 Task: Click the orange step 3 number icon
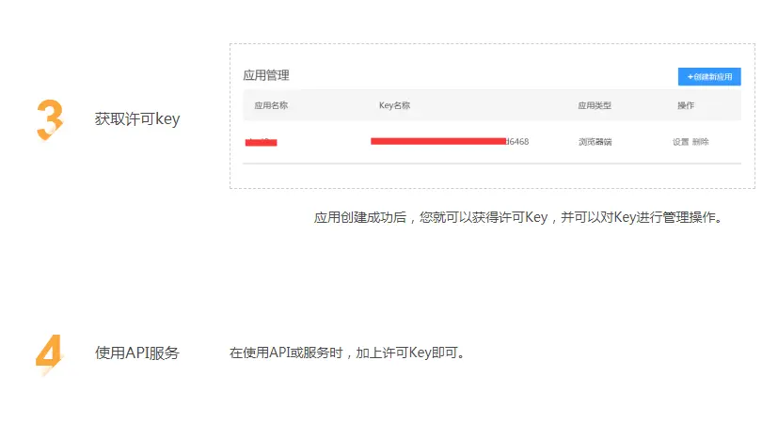49,119
